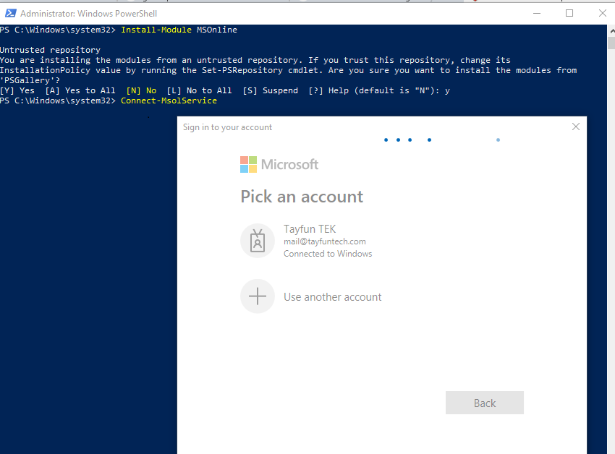615x454 pixels.
Task: Close the sign-in dialog with the X
Action: point(576,127)
